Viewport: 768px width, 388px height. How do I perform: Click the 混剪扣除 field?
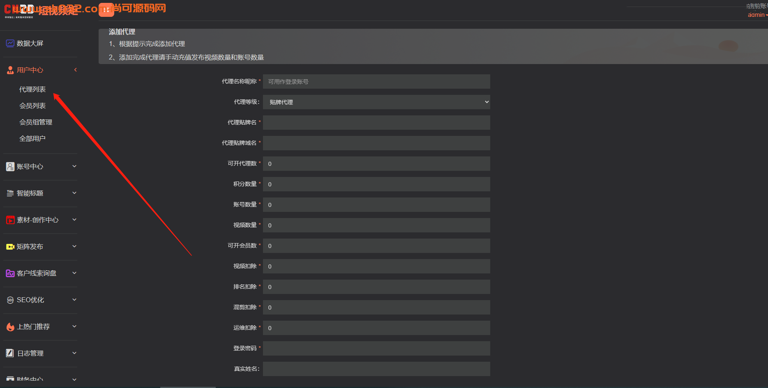(x=376, y=308)
